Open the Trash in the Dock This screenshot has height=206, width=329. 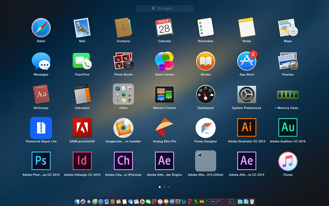pyautogui.click(x=252, y=202)
